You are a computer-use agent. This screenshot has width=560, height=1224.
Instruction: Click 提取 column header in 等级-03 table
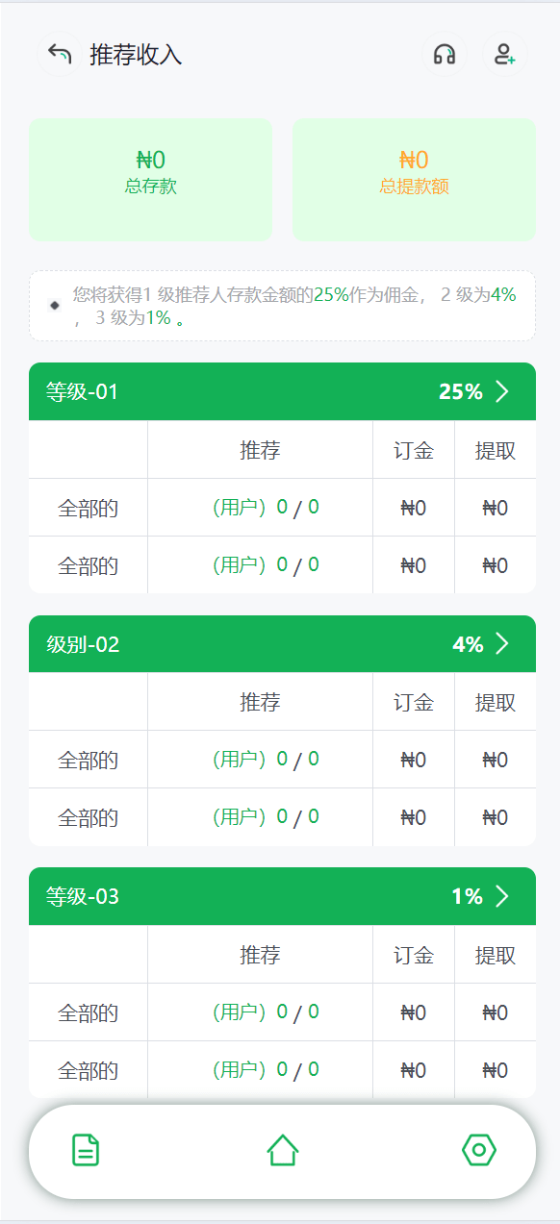496,955
